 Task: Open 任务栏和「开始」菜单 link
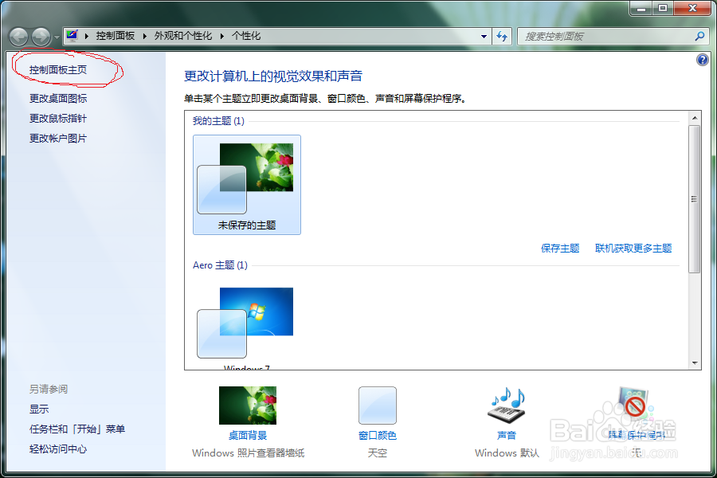[x=77, y=429]
